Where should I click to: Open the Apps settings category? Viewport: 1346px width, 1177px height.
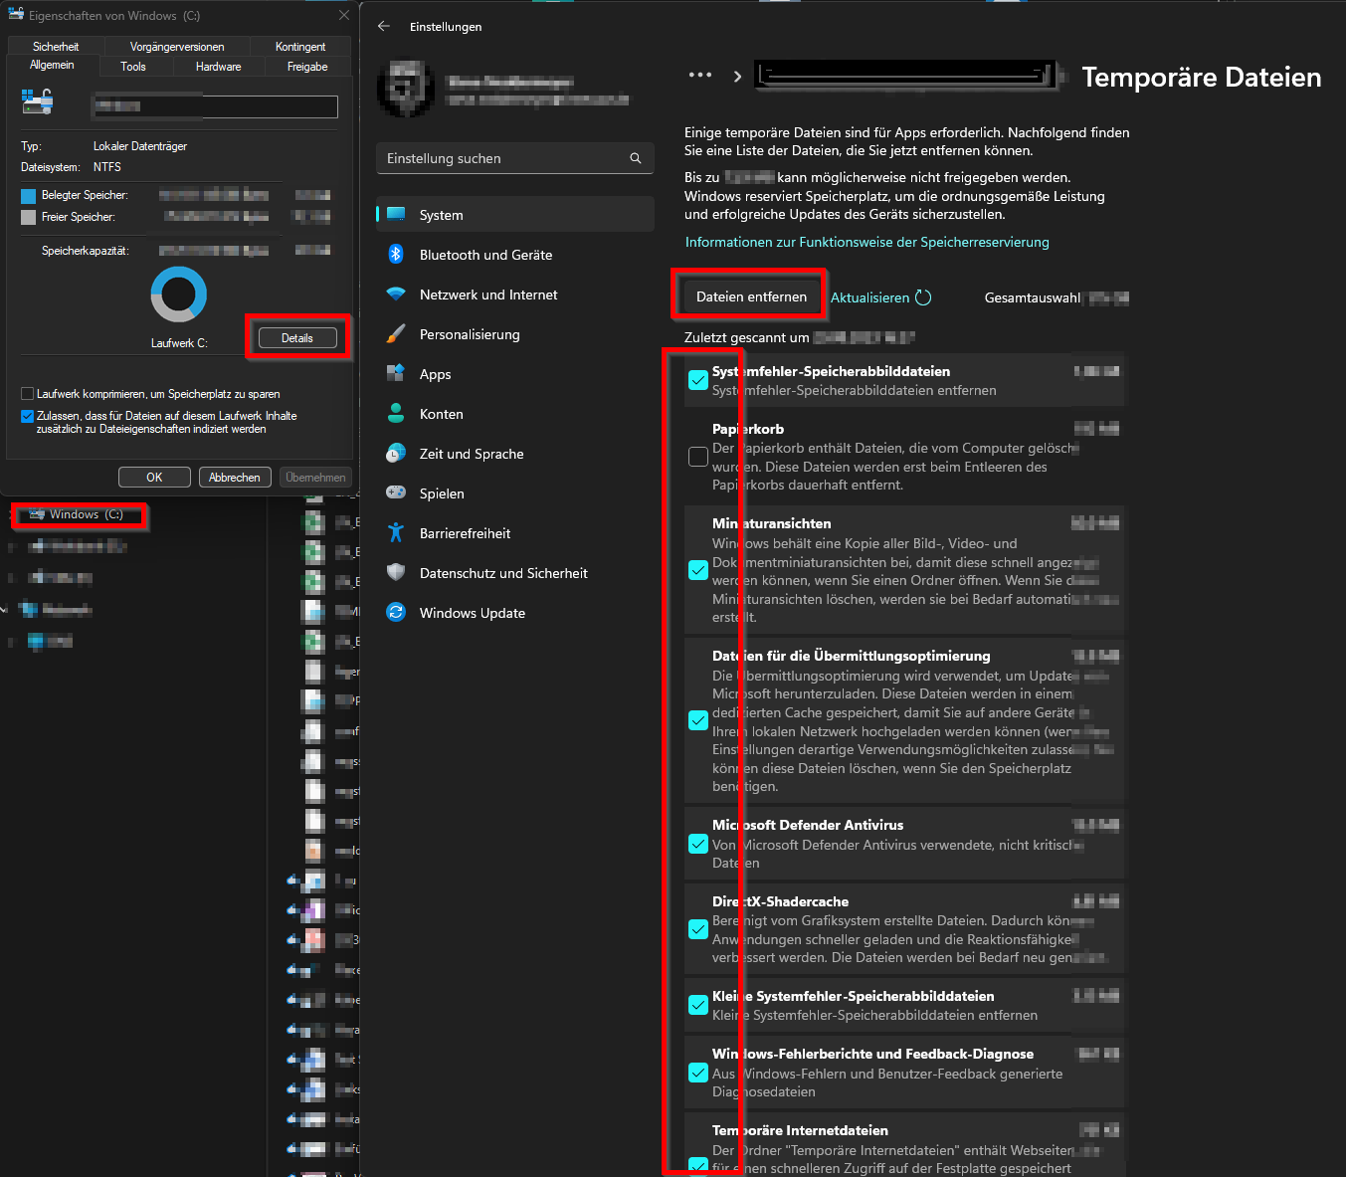[514, 374]
